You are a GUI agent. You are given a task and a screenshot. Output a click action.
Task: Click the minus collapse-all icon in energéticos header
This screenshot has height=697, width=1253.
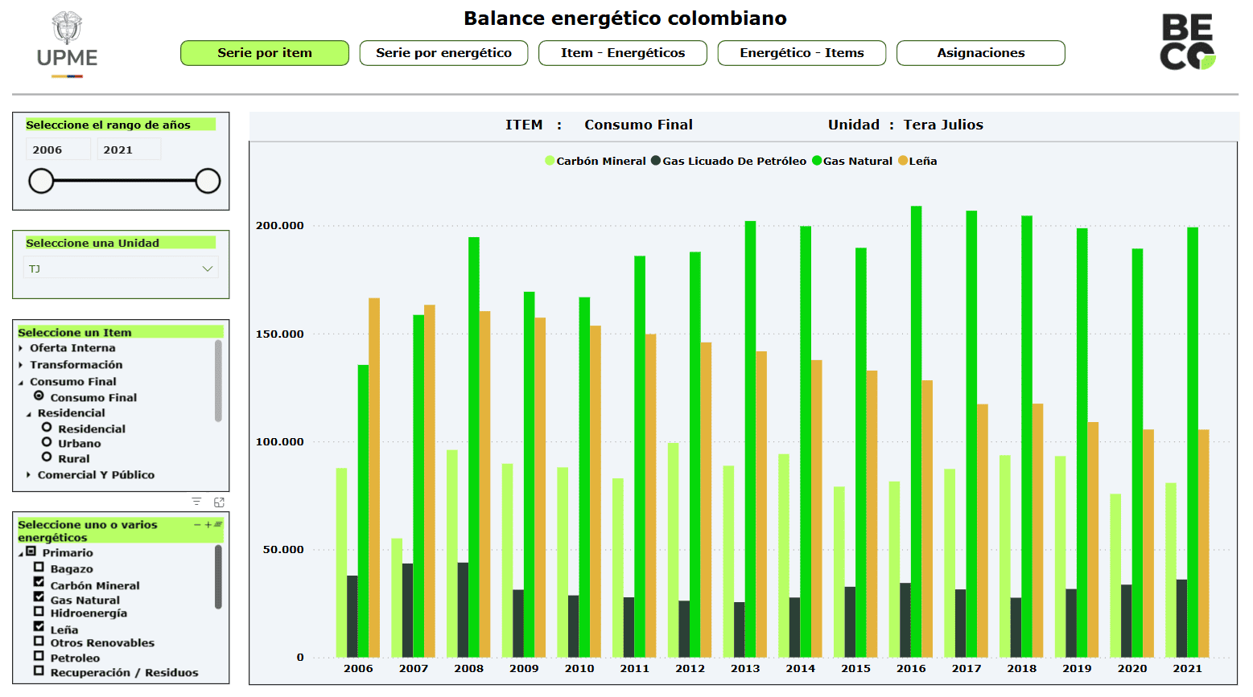197,525
